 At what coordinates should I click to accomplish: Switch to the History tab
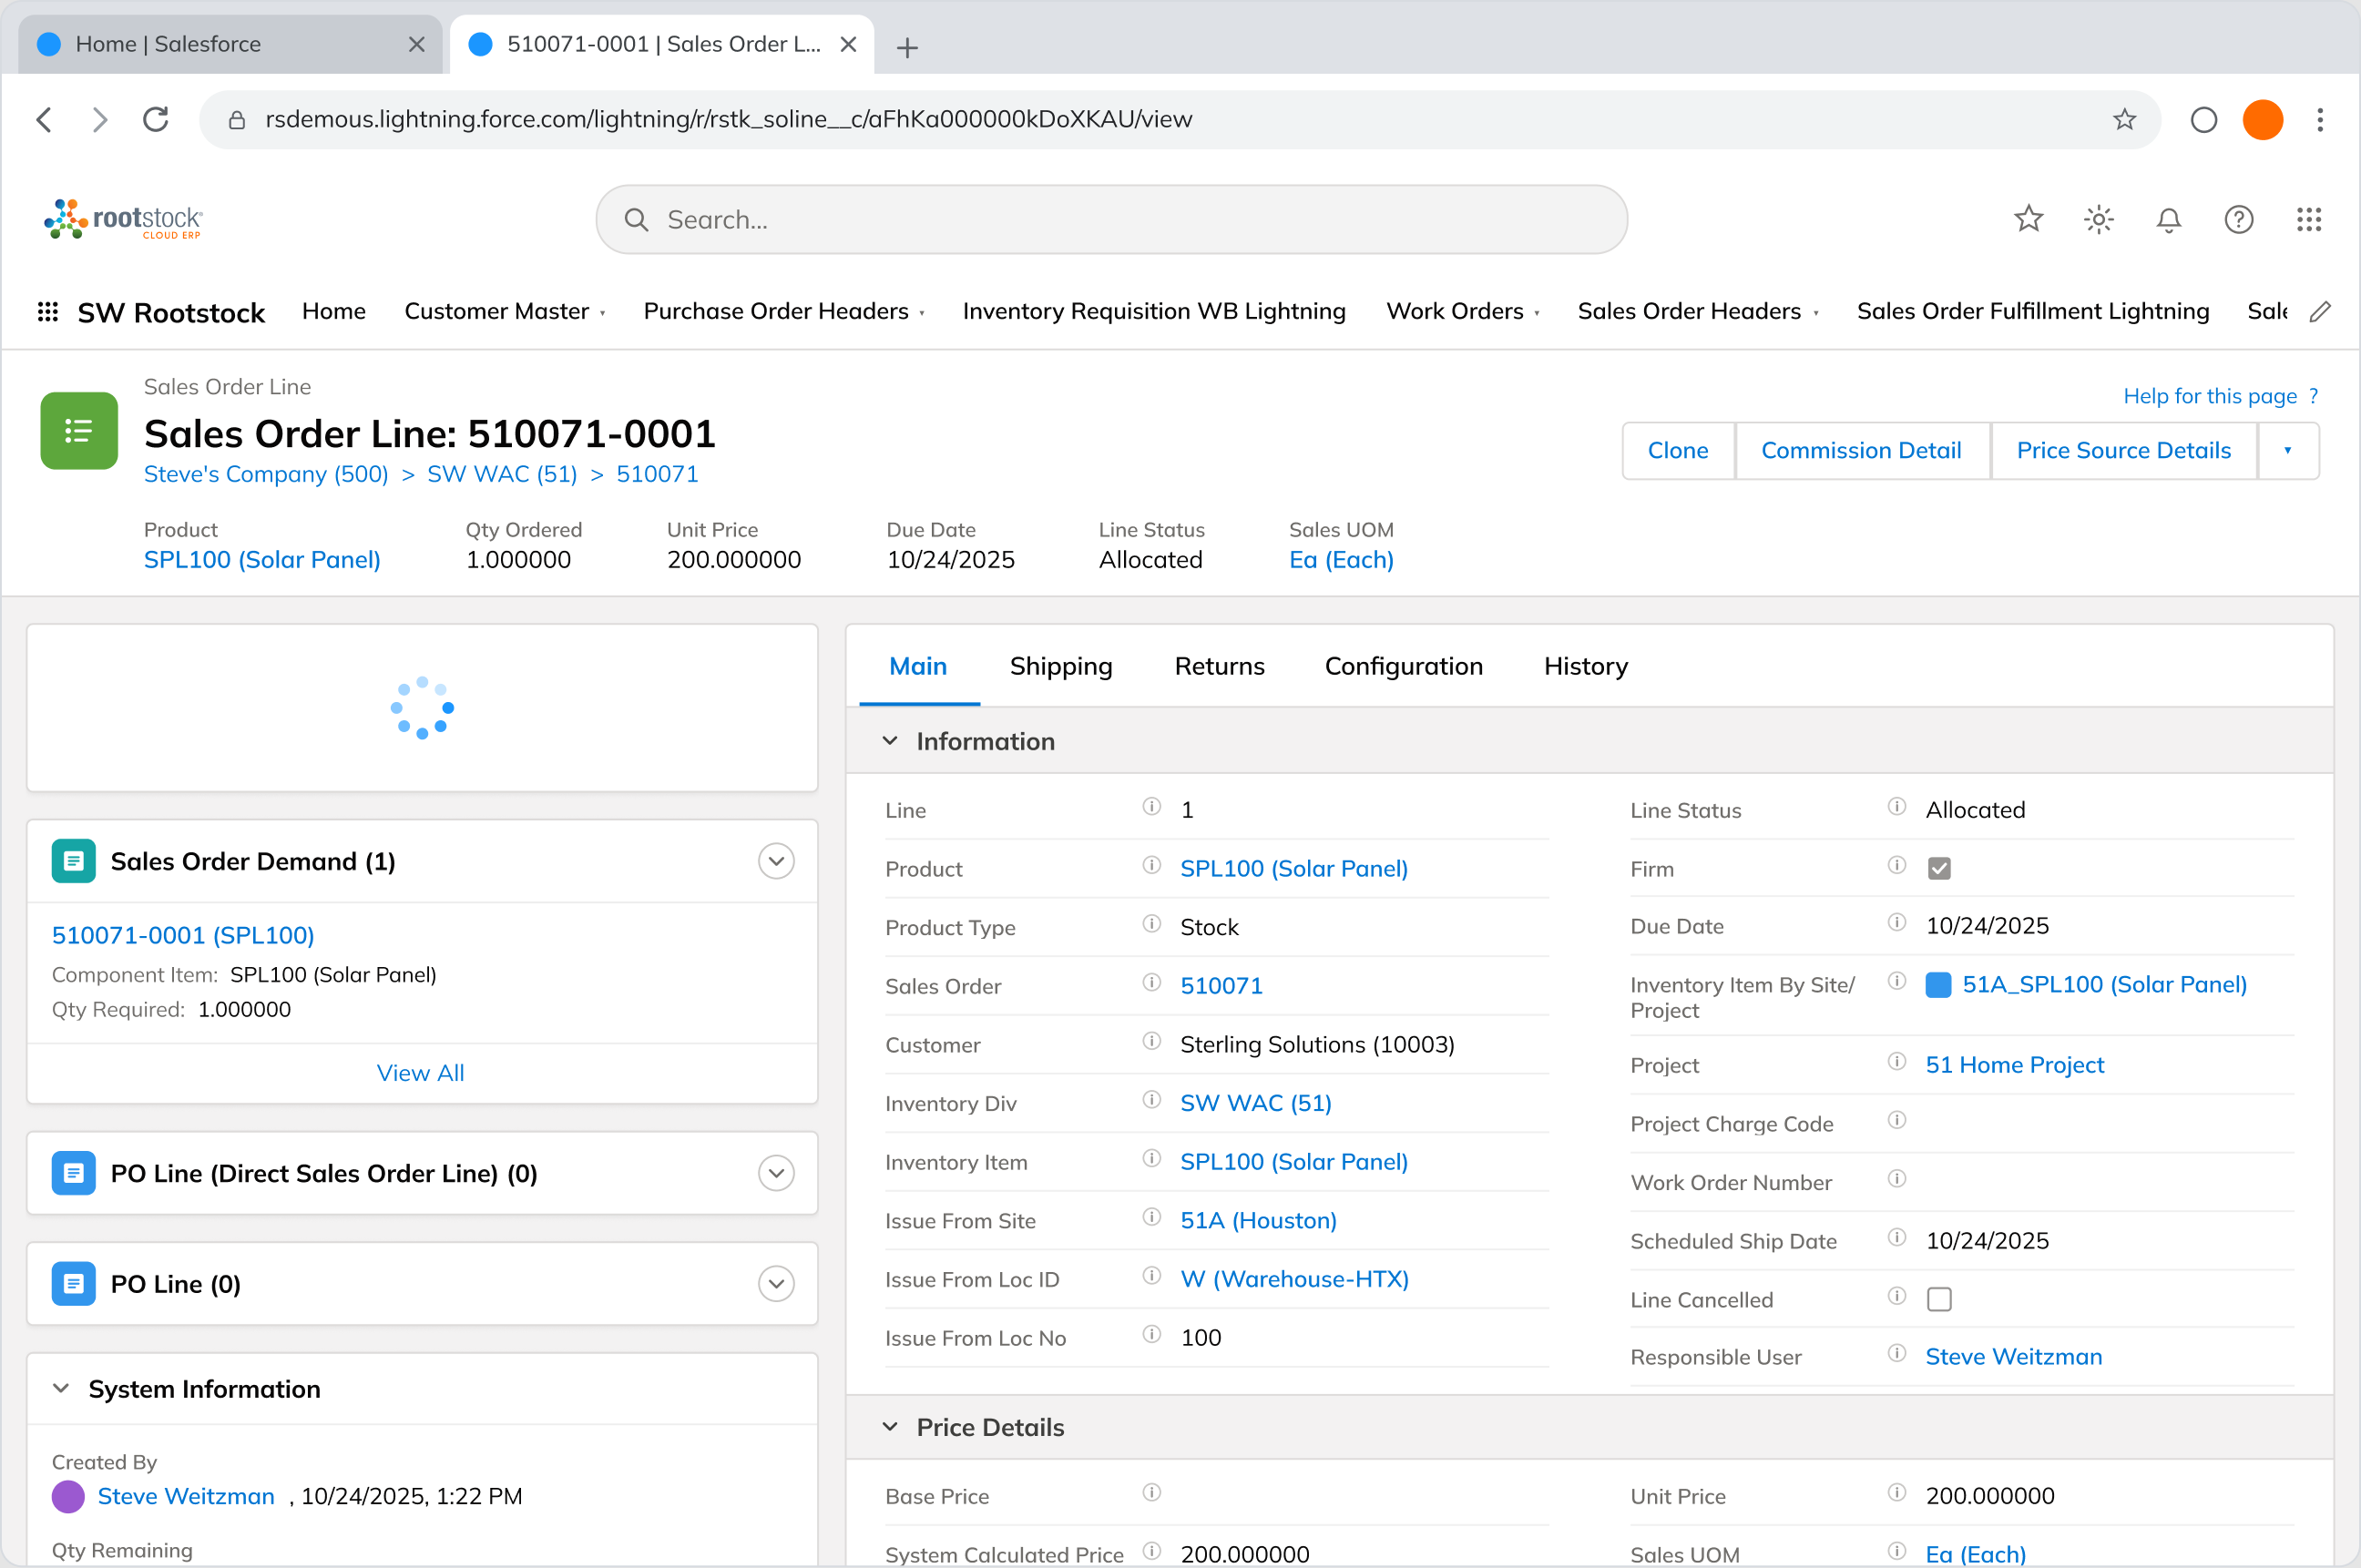[1586, 666]
